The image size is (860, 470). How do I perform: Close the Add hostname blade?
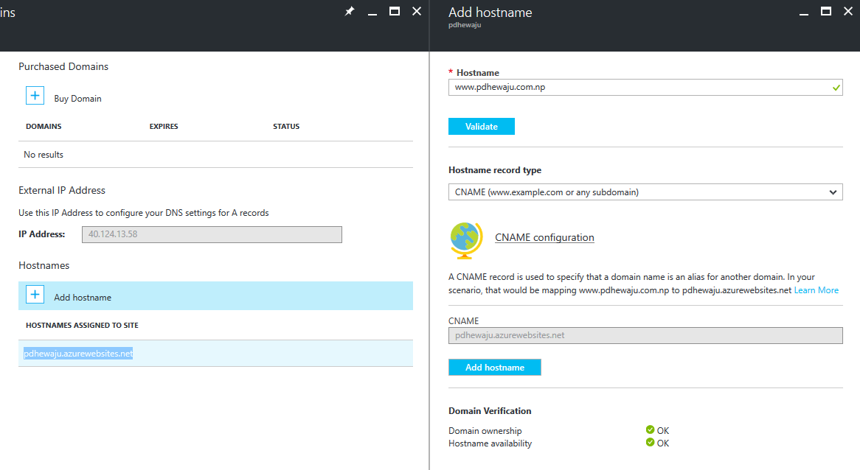pos(848,11)
